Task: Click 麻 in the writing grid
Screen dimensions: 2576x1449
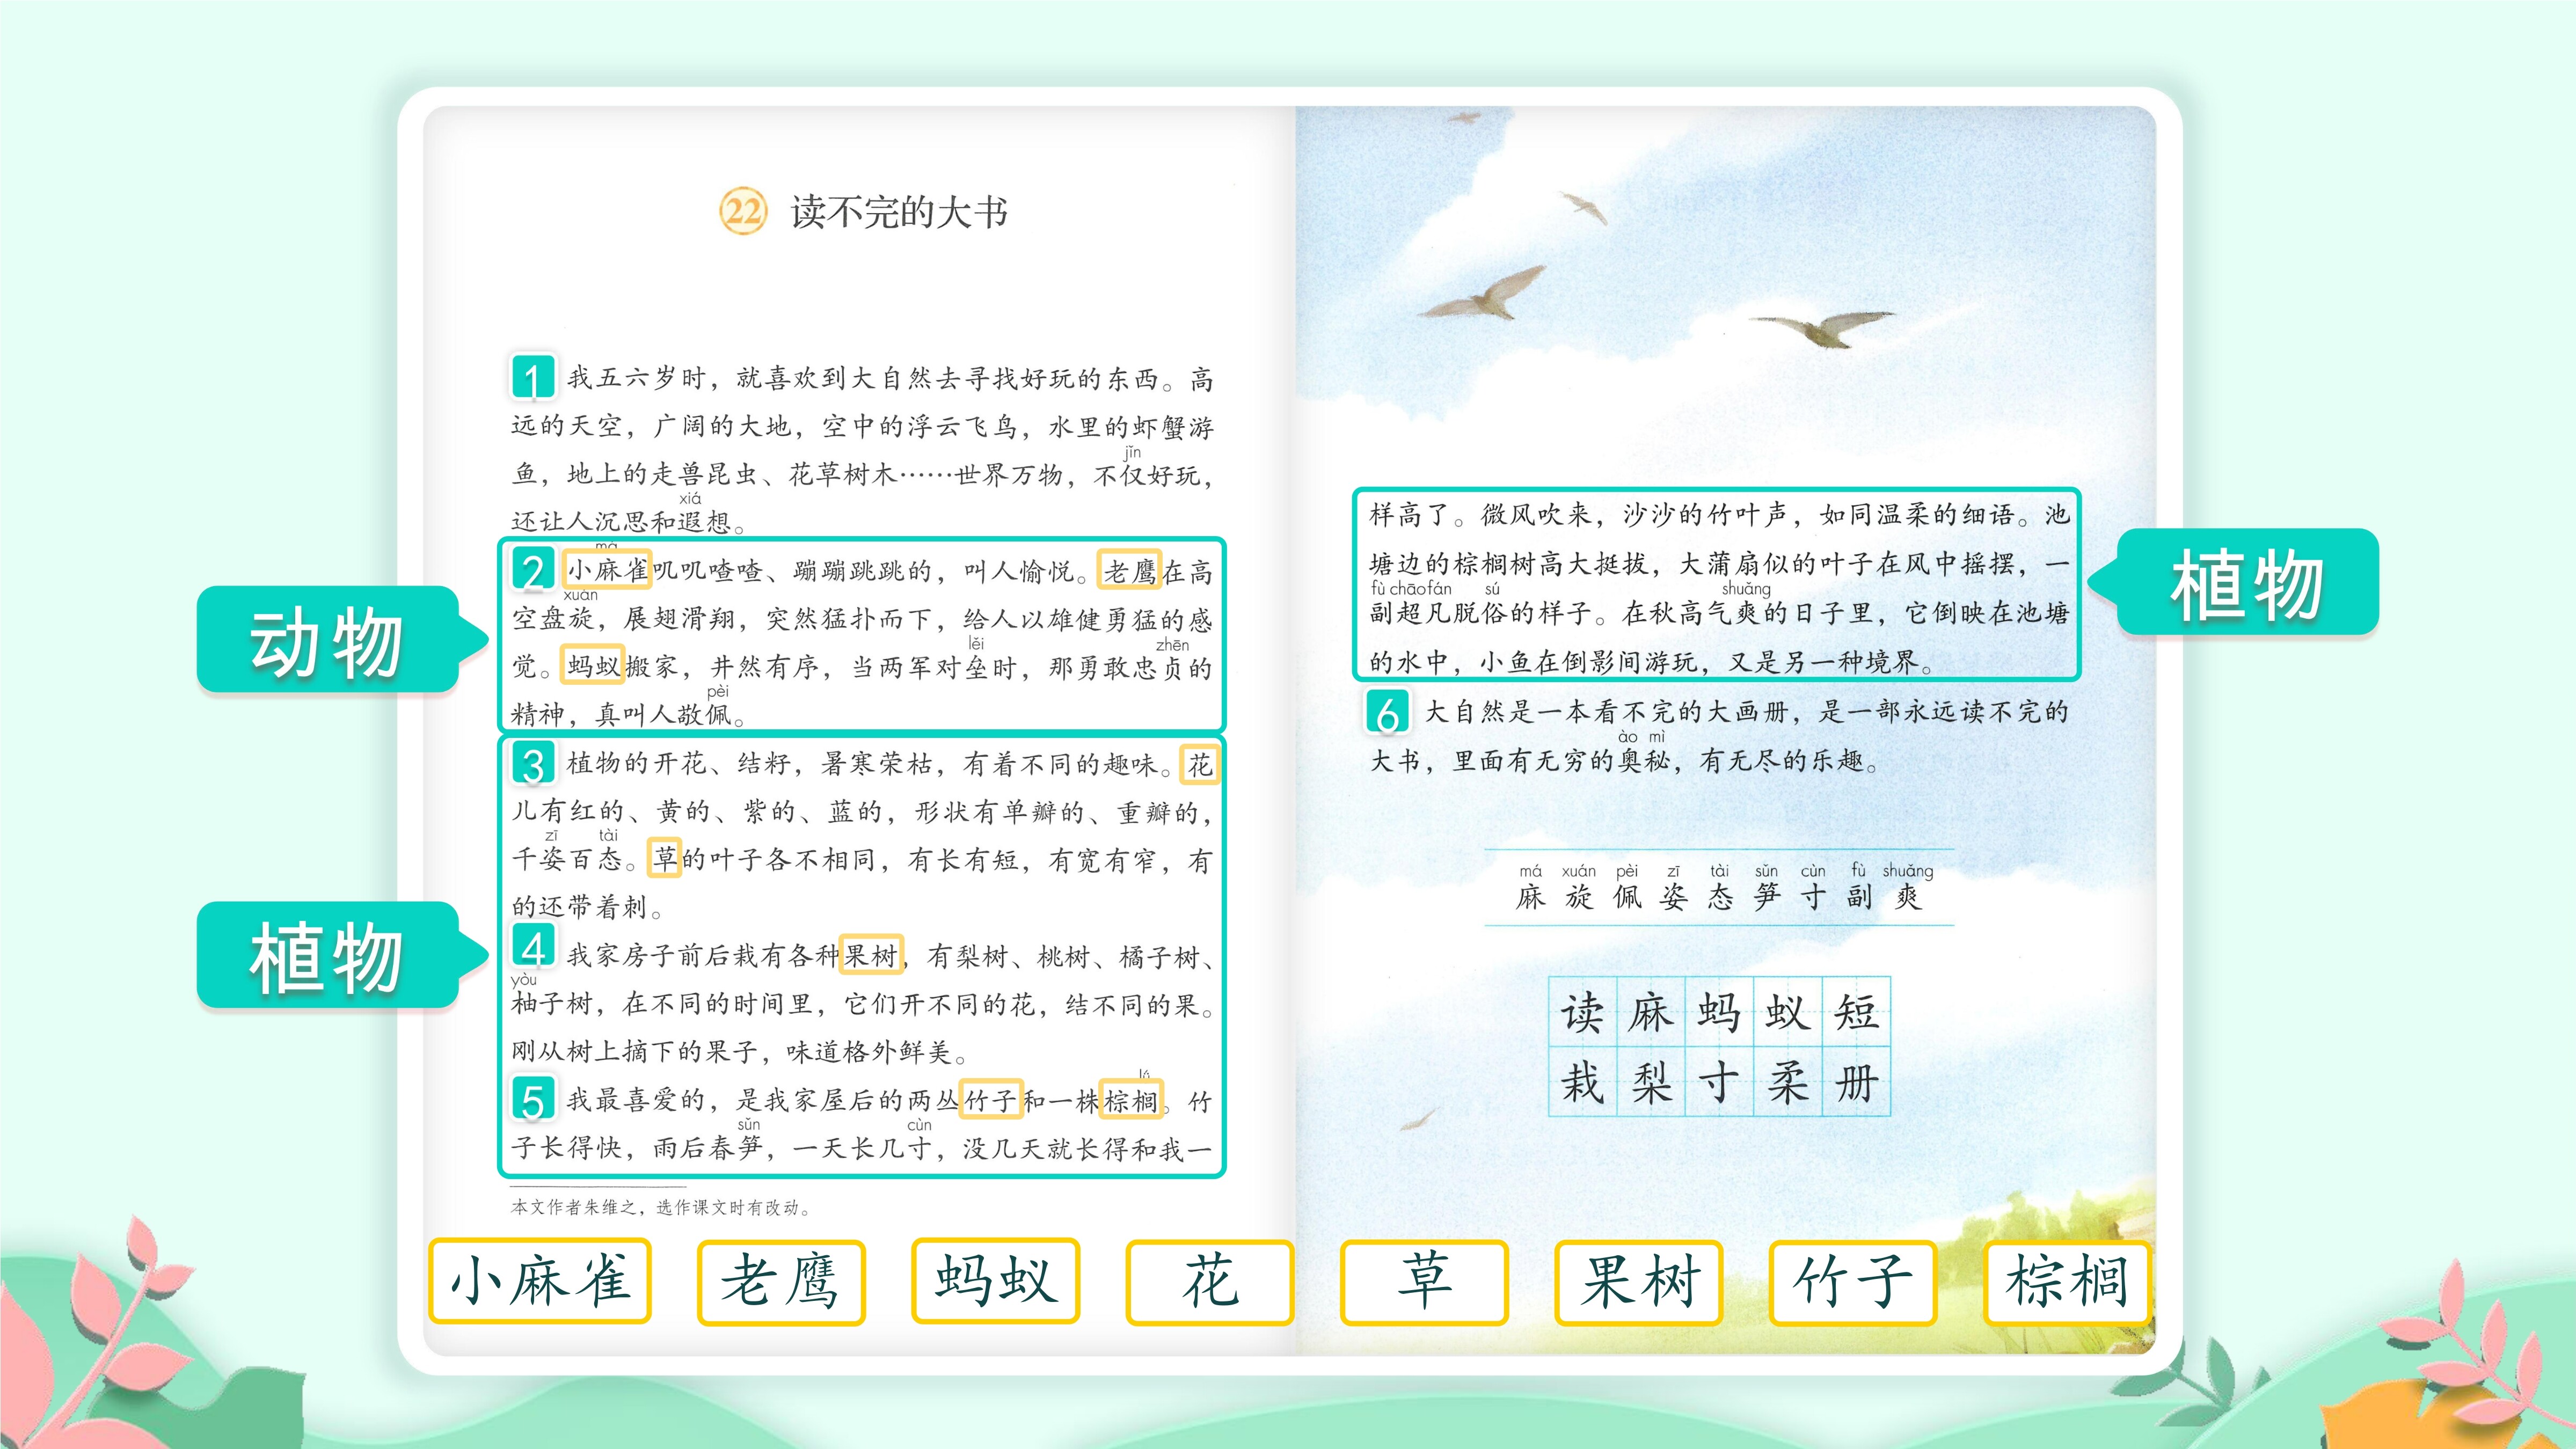Action: (1651, 1012)
